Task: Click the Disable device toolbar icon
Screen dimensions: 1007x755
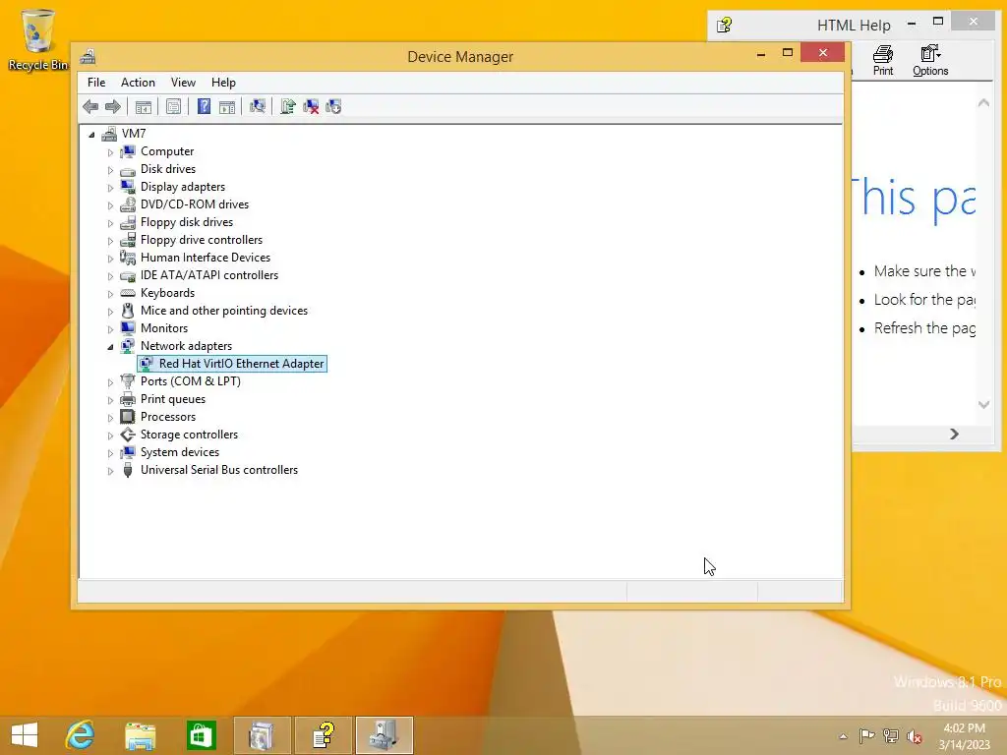Action: 333,106
